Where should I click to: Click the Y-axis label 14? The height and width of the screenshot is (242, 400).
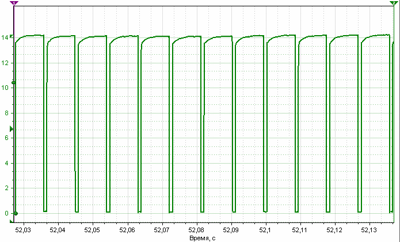(5, 38)
